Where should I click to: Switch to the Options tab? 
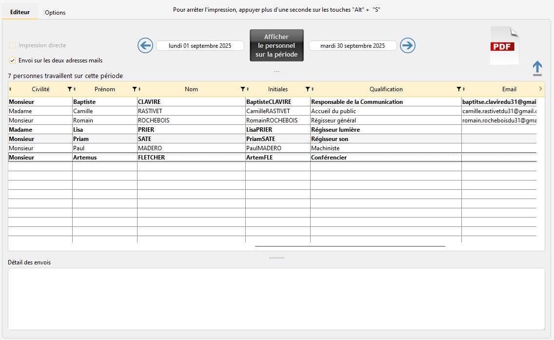pos(55,13)
